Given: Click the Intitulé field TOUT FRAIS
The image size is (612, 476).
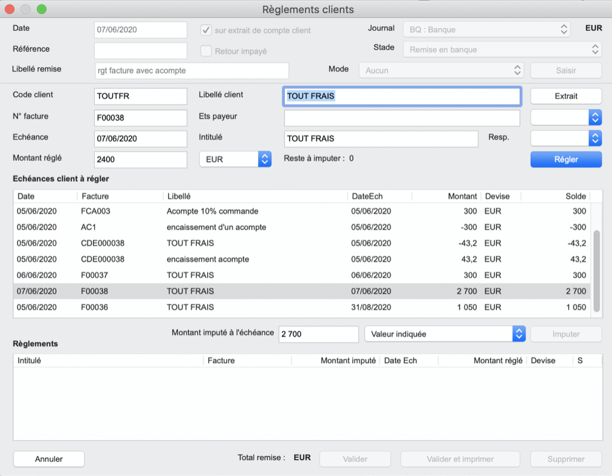Looking at the screenshot, I should (381, 139).
